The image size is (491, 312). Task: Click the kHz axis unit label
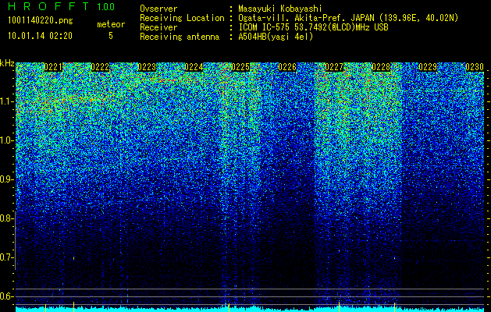7,63
